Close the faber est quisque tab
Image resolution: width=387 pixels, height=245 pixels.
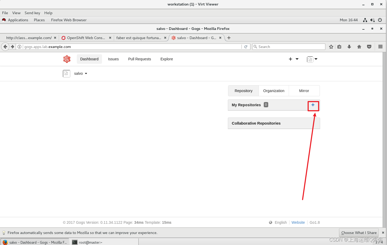165,38
